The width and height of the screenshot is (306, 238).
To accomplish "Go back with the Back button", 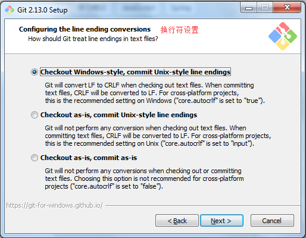I will coord(177,221).
